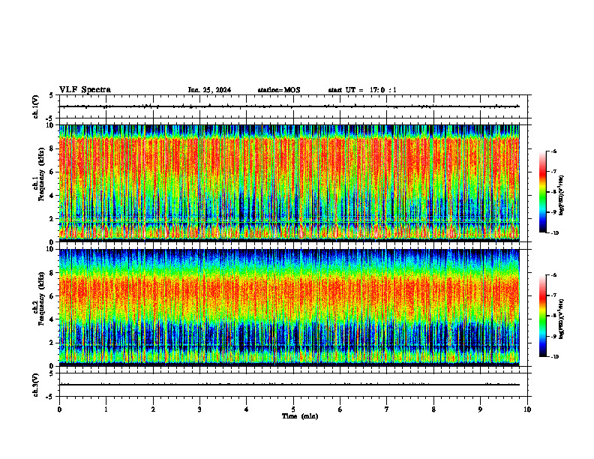
Task: Click the log(PSD) label beside ch.2 color bar
Action: click(562, 319)
